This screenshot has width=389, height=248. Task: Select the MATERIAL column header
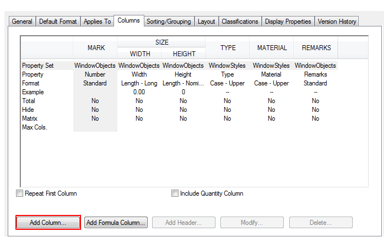point(272,48)
